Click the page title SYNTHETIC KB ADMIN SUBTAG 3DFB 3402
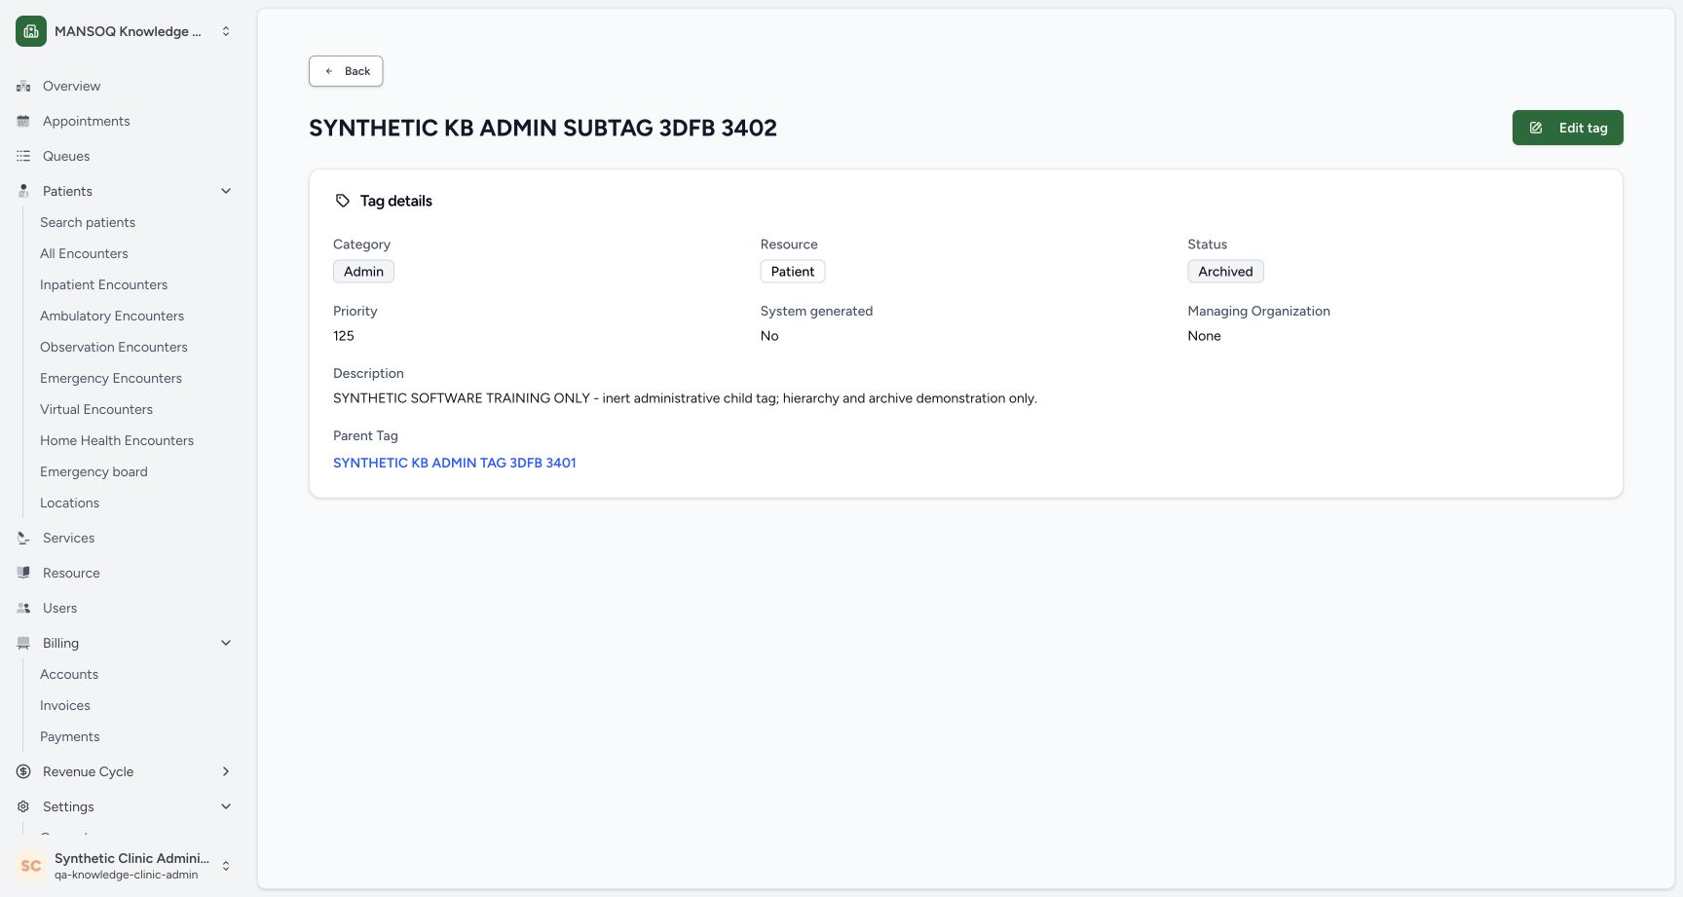 tap(542, 128)
